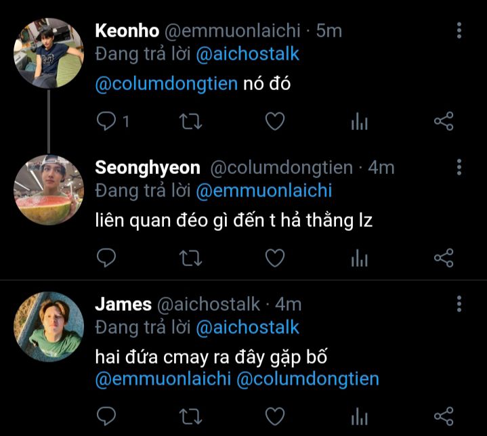
Task: Reply to James's tweet
Action: pos(107,414)
